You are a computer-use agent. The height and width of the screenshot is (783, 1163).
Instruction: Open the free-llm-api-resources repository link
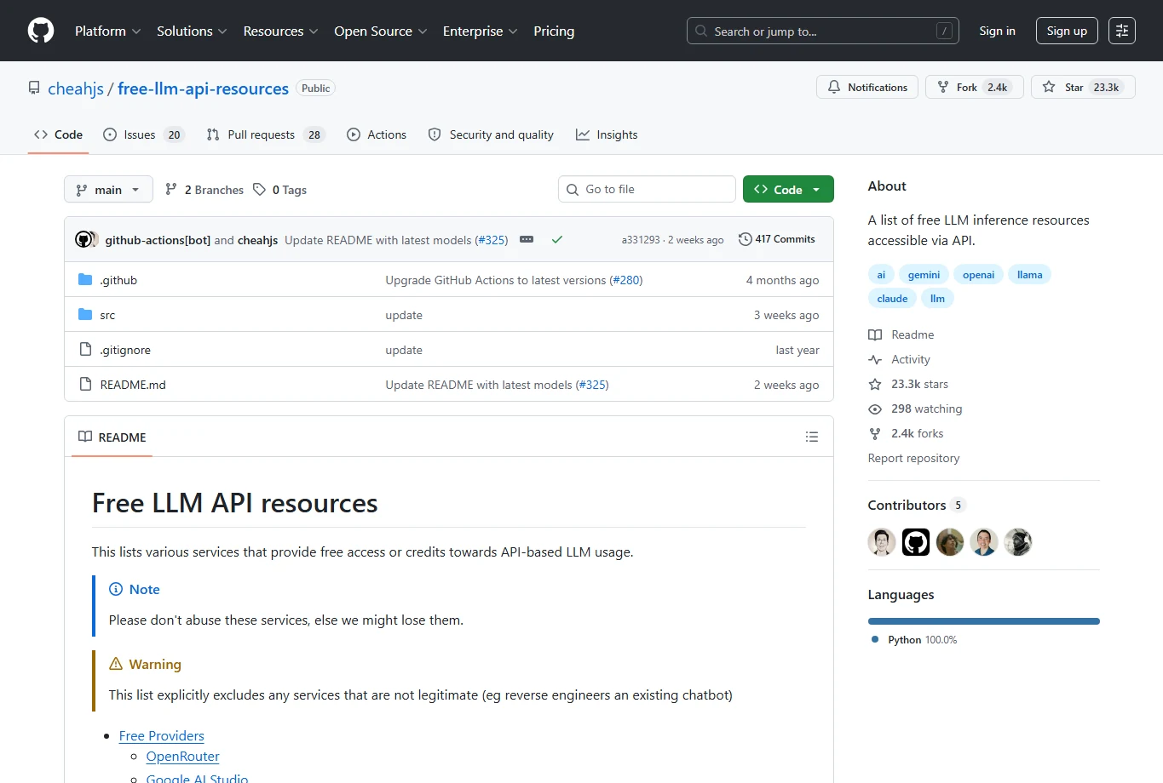tap(203, 89)
